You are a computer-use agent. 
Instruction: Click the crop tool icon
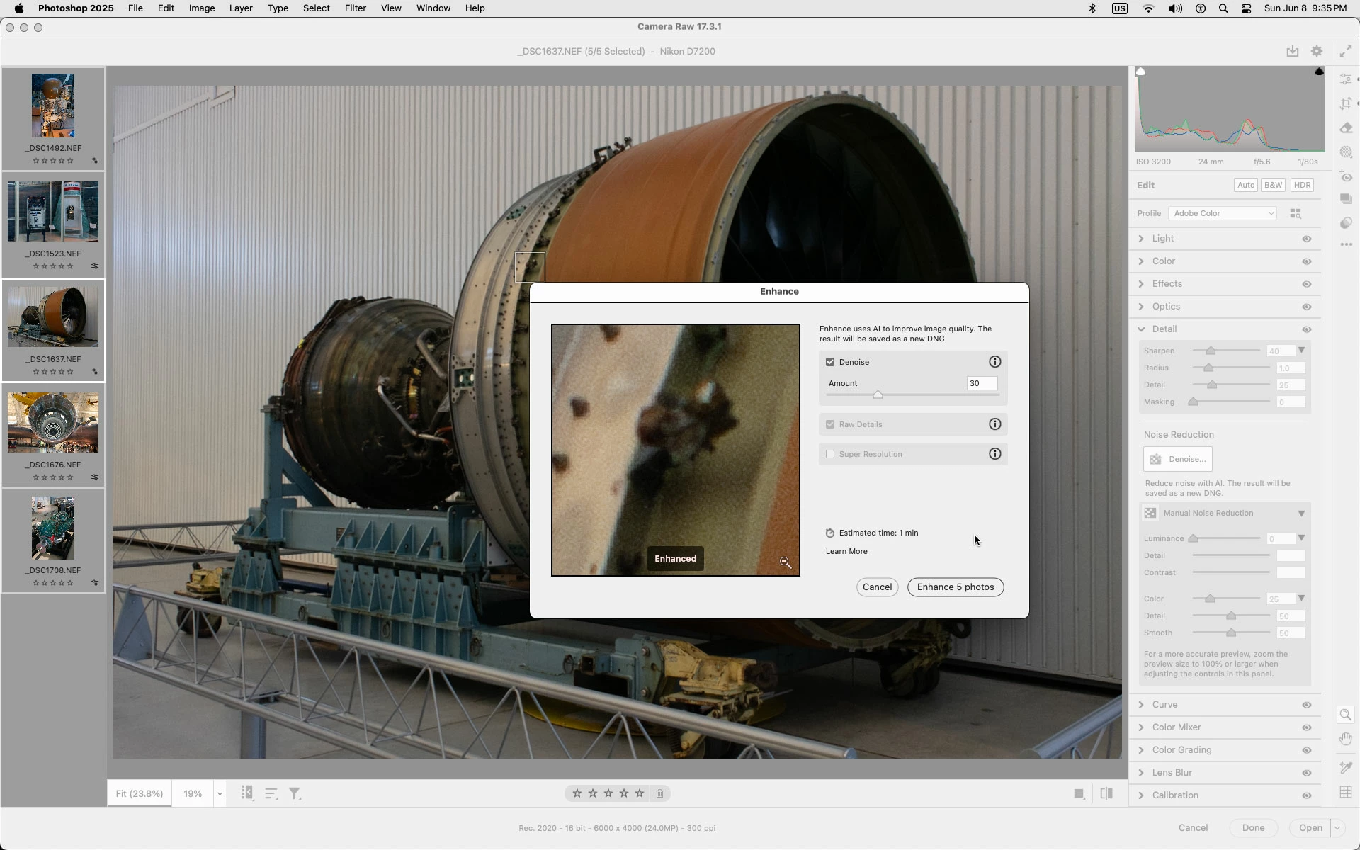1346,103
